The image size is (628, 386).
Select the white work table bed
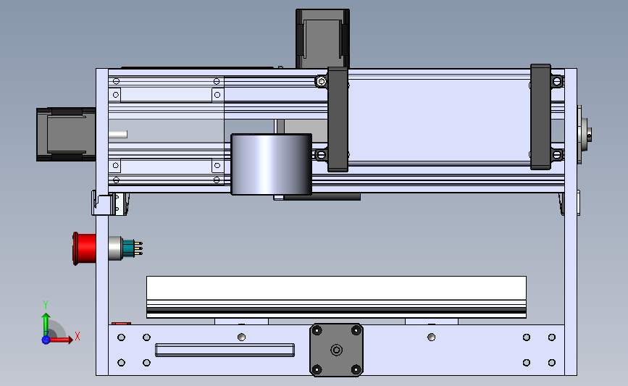click(336, 297)
